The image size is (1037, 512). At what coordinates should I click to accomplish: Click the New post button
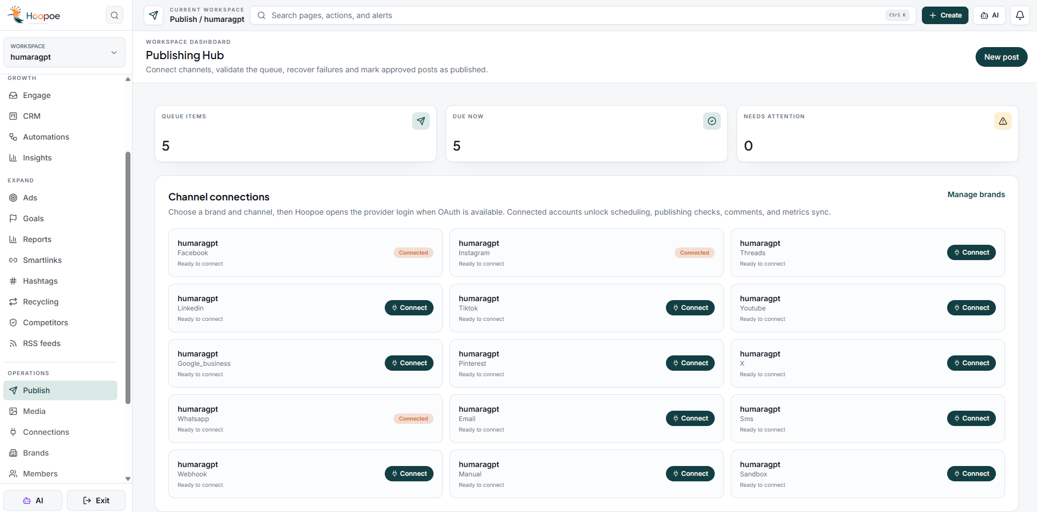(1001, 57)
